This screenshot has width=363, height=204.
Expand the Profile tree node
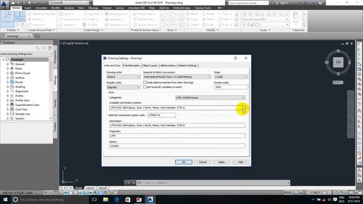[7, 96]
